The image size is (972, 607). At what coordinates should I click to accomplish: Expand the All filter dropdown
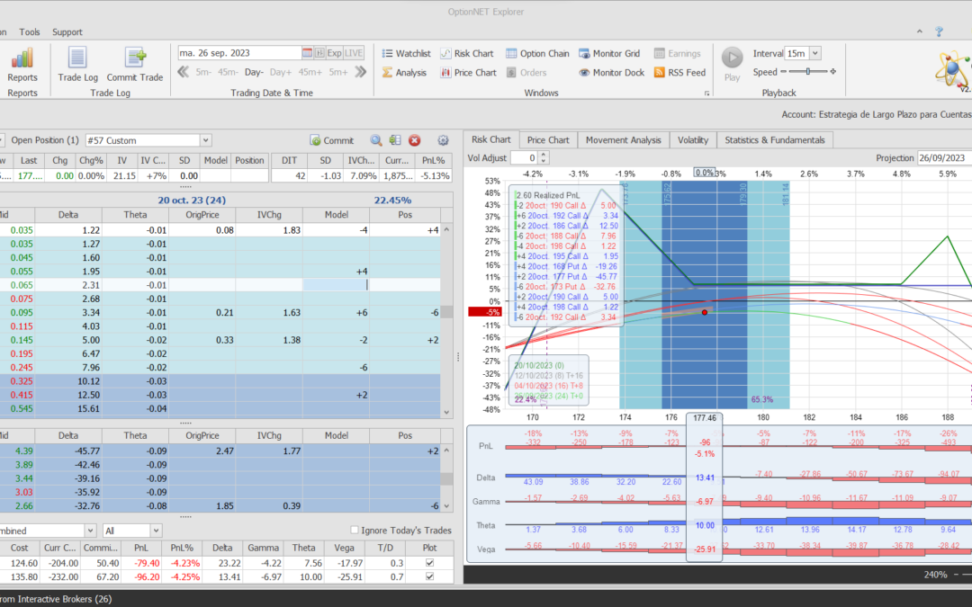click(156, 531)
